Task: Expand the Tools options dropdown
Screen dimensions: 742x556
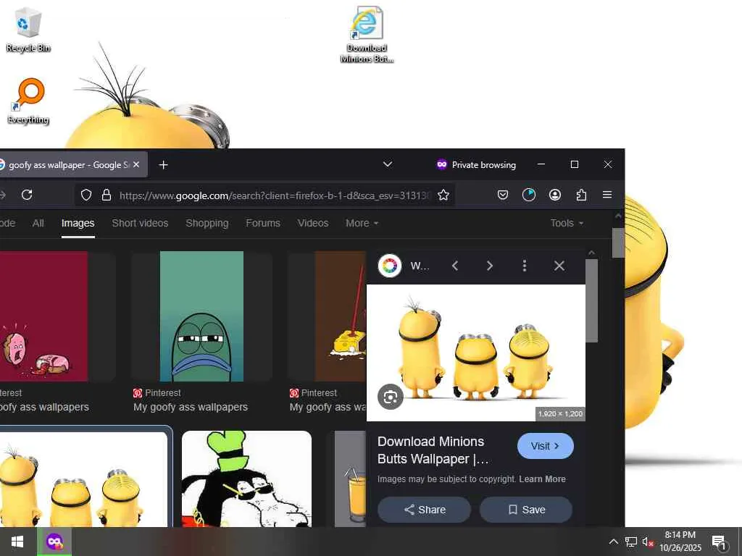Action: pyautogui.click(x=567, y=223)
